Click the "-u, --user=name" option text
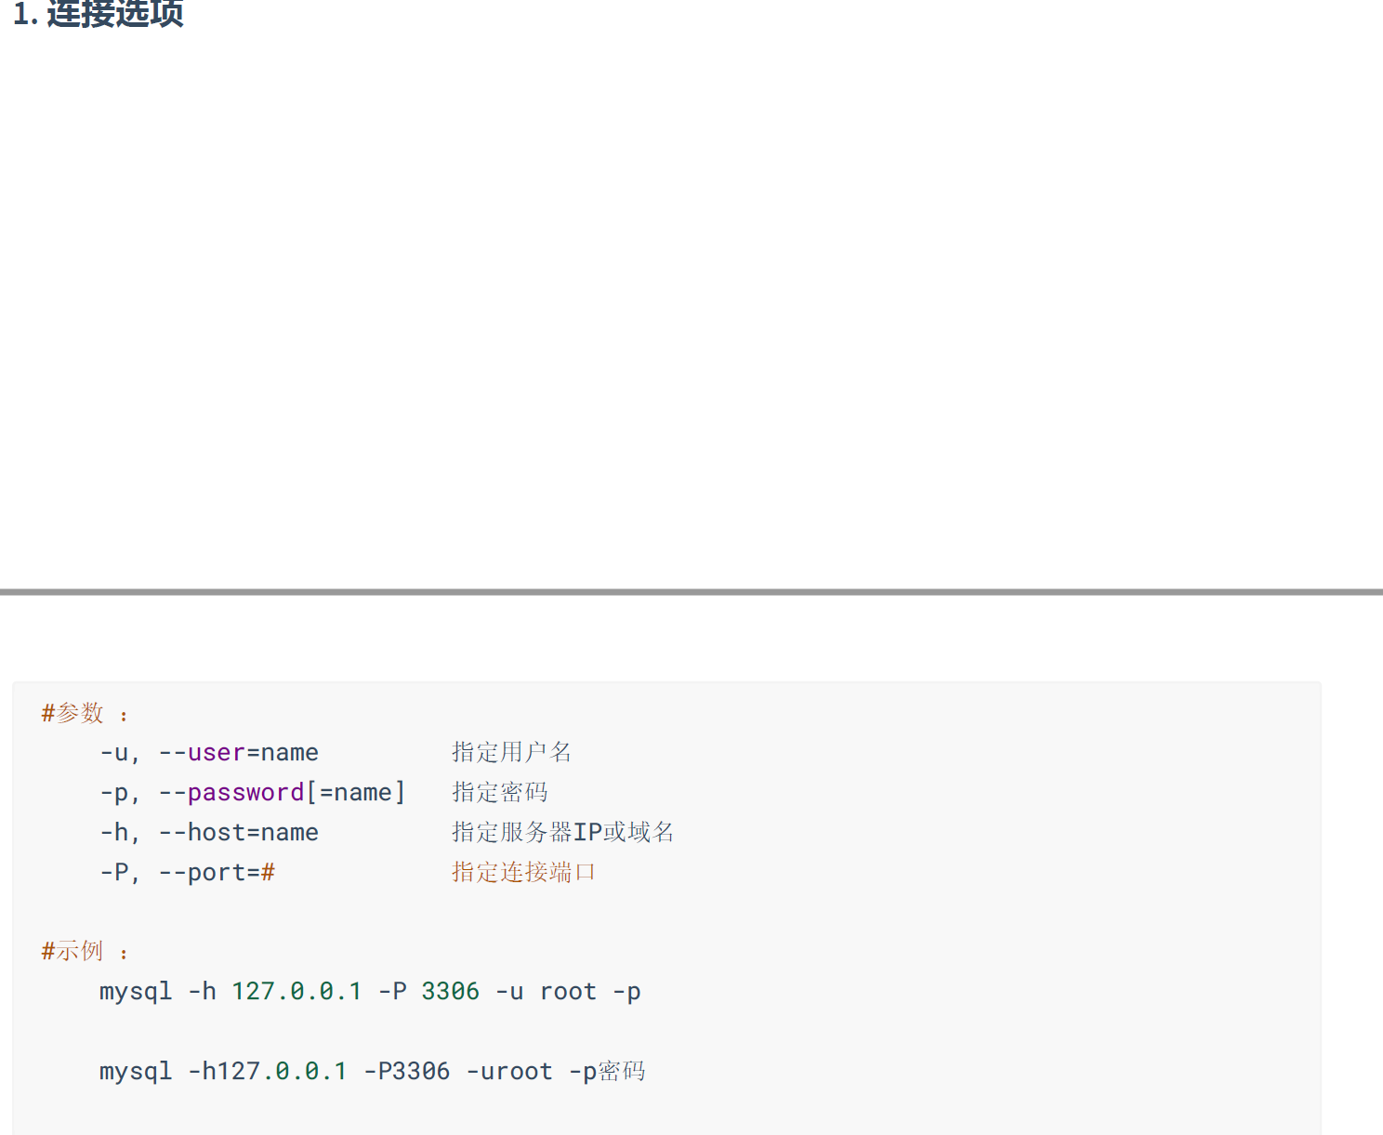The image size is (1383, 1135). click(x=209, y=753)
